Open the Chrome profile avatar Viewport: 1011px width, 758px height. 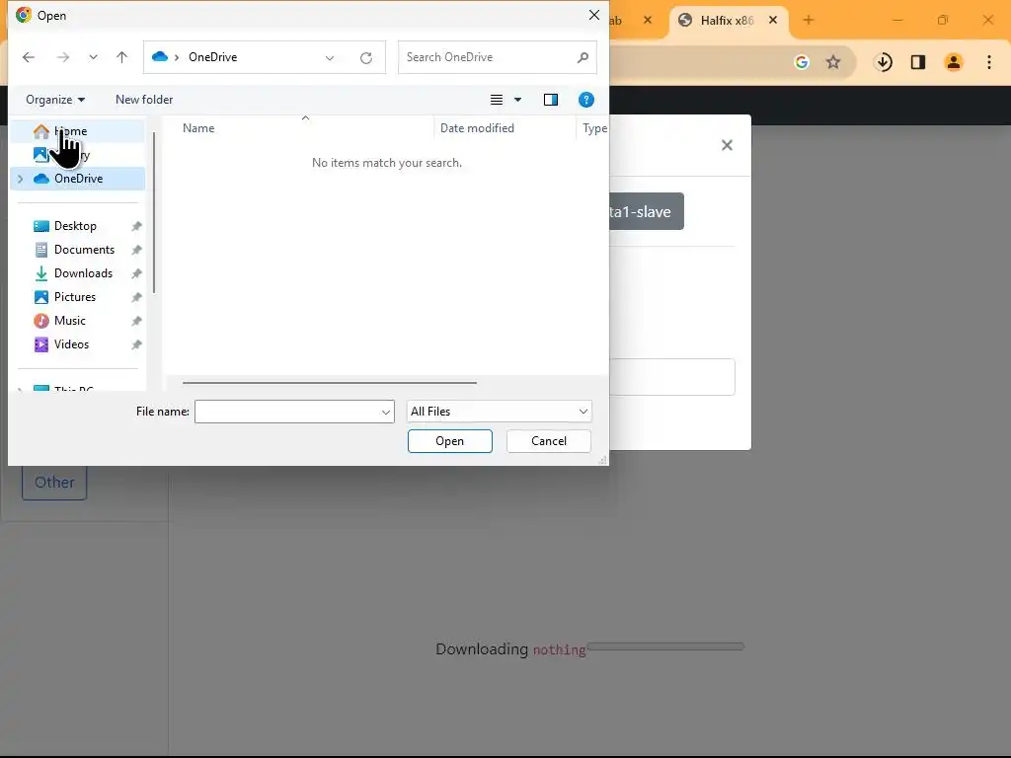tap(954, 62)
